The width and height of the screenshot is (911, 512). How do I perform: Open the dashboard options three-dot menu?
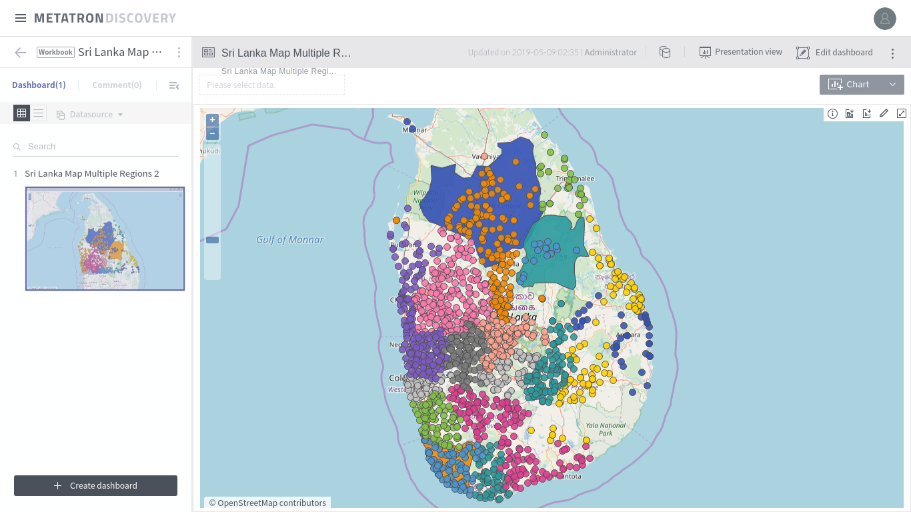click(x=893, y=53)
